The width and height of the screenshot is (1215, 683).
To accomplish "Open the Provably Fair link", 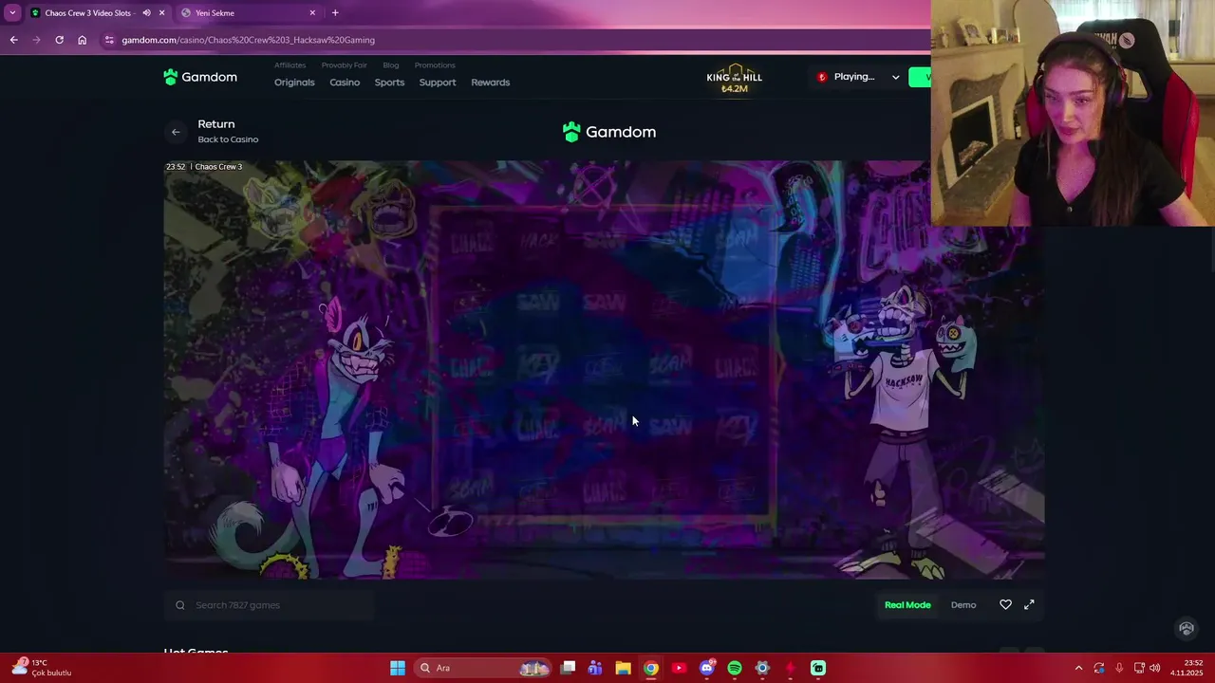I will [344, 65].
